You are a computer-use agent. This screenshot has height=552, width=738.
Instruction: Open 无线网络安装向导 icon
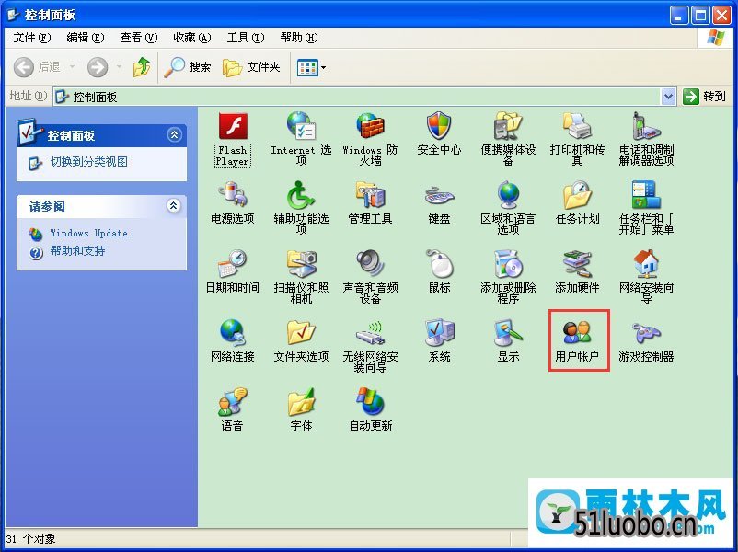[371, 346]
